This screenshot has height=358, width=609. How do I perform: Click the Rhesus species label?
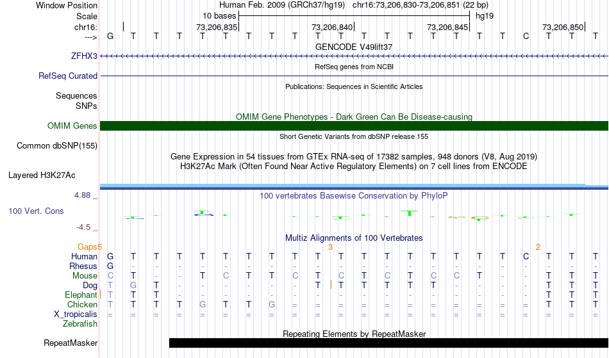coord(83,266)
